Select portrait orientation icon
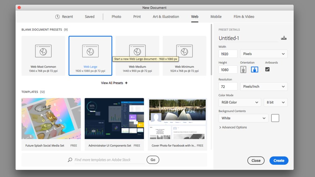This screenshot has width=315, height=177. (x=243, y=69)
